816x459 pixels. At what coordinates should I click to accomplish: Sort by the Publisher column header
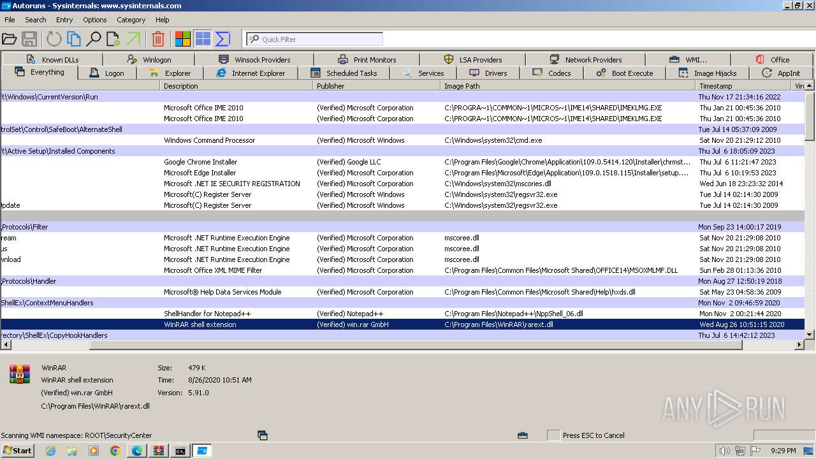pyautogui.click(x=377, y=85)
